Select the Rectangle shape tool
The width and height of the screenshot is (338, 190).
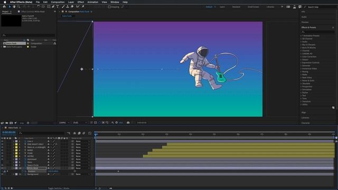[49, 7]
